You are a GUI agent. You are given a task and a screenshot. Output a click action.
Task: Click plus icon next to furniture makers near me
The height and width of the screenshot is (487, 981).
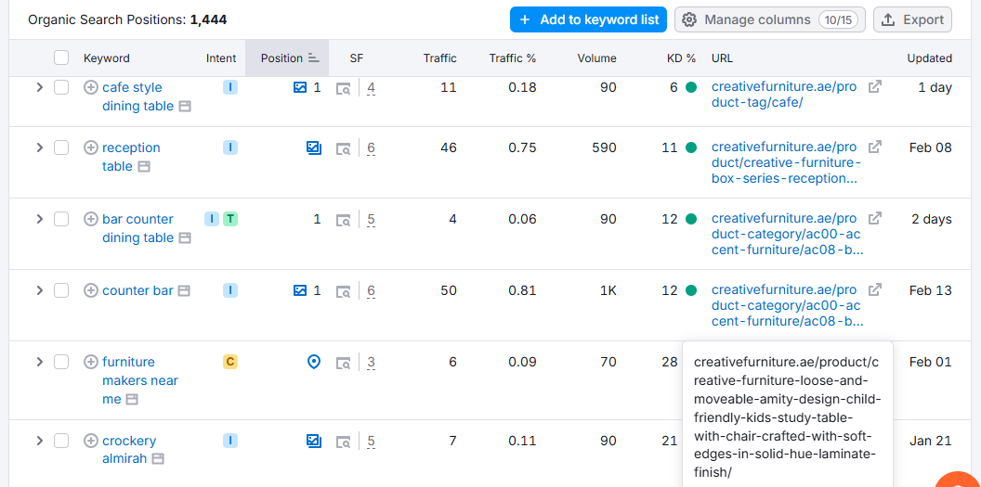pos(91,362)
